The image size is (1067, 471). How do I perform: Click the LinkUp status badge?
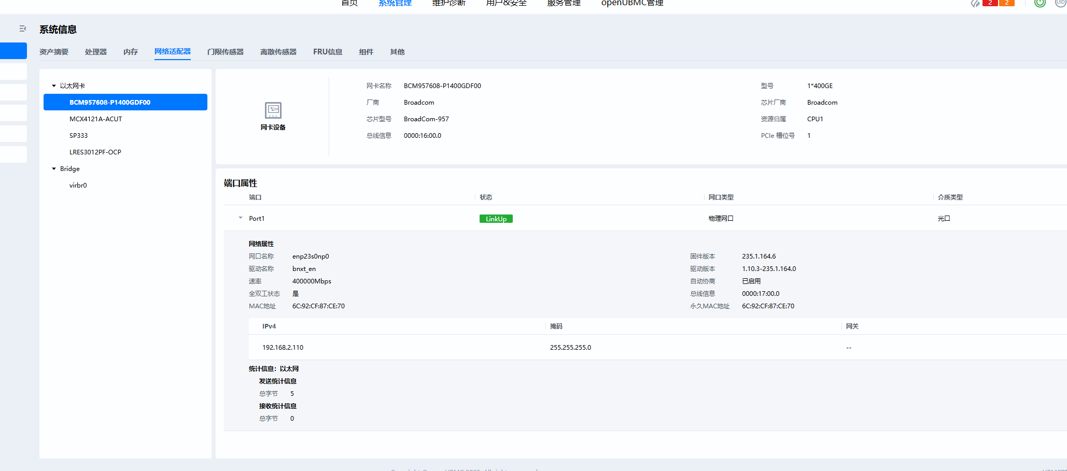pyautogui.click(x=496, y=219)
